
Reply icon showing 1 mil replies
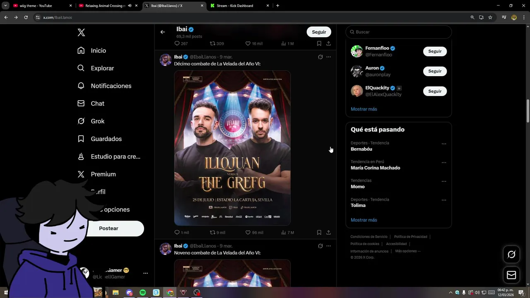[x=177, y=233]
